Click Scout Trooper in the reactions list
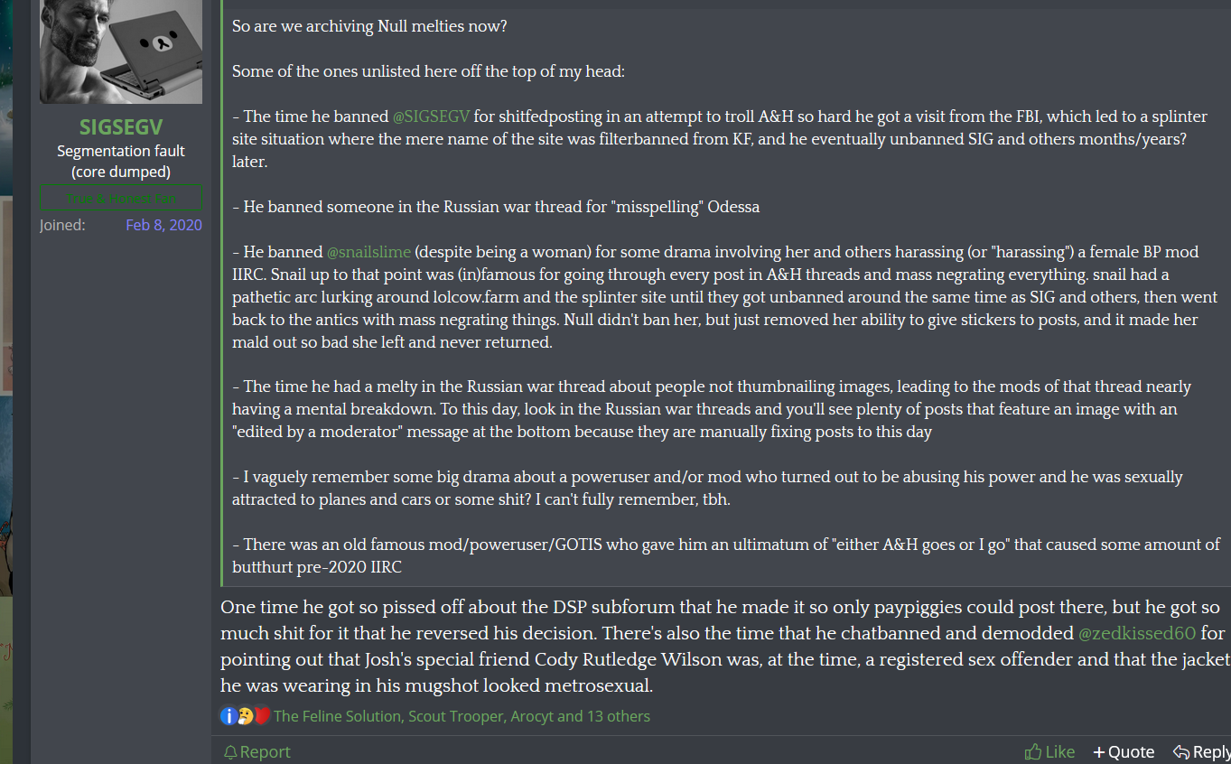This screenshot has width=1231, height=764. 455,716
